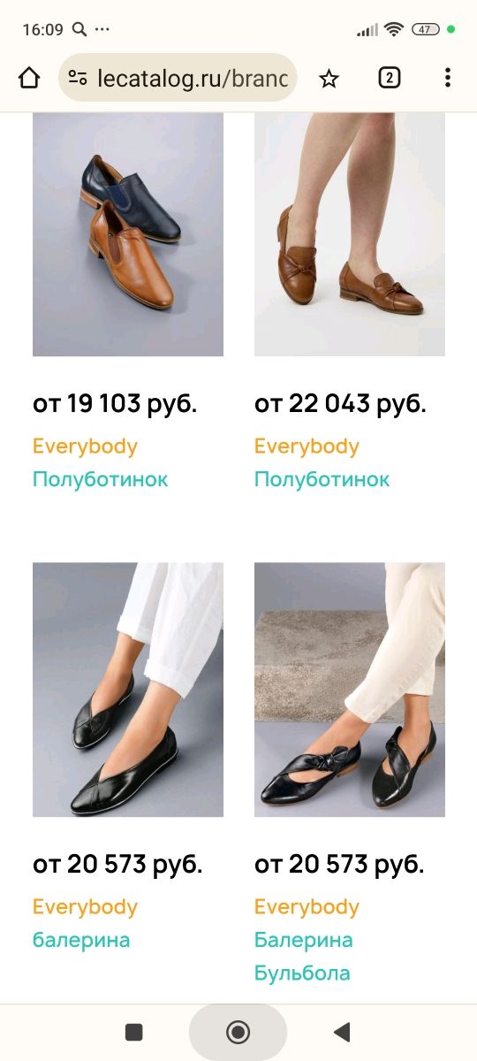Screen dimensions: 477x1061
Task: Open Everybody brand link under 22 043 руб.
Action: (307, 447)
